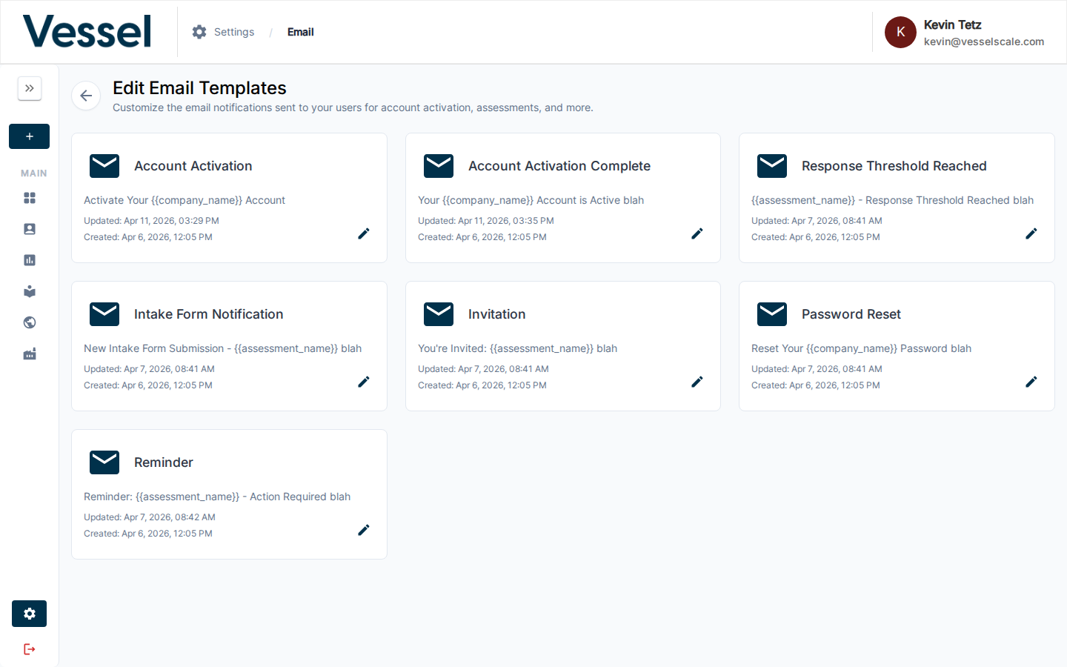Click subject 'Your {{company_name}} Account is Active blah'
The height and width of the screenshot is (667, 1067).
(531, 200)
